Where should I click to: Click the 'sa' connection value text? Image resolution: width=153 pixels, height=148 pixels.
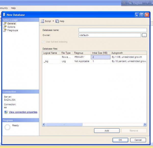(x=5, y=107)
